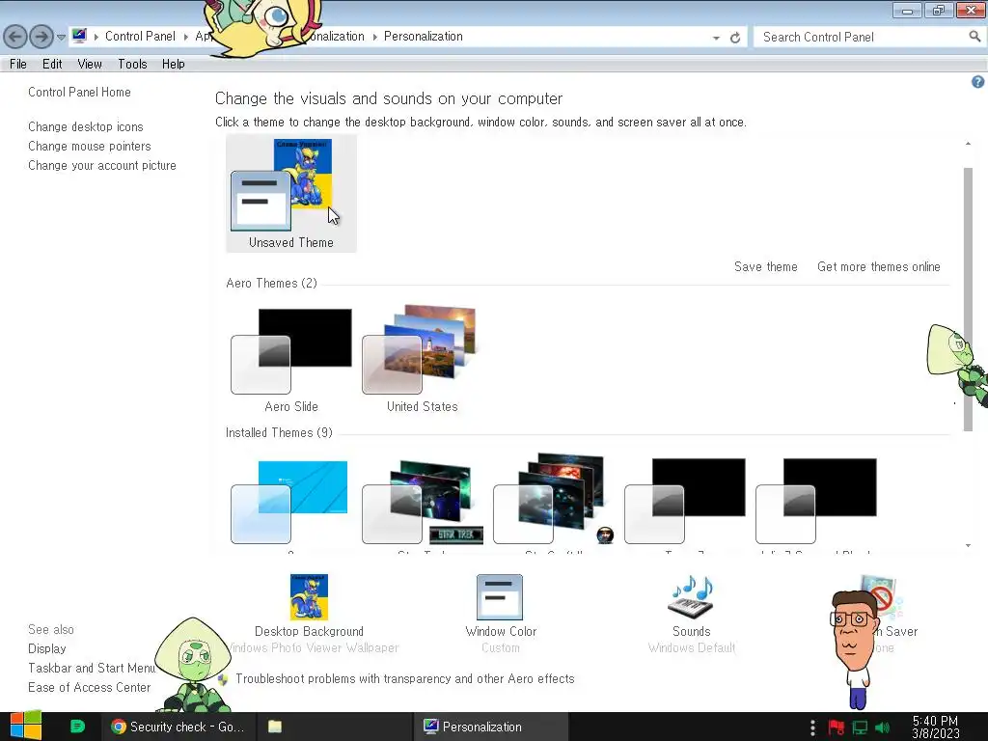Open File Explorer folder on the taskbar
Viewport: 988px width, 741px height.
(x=275, y=727)
